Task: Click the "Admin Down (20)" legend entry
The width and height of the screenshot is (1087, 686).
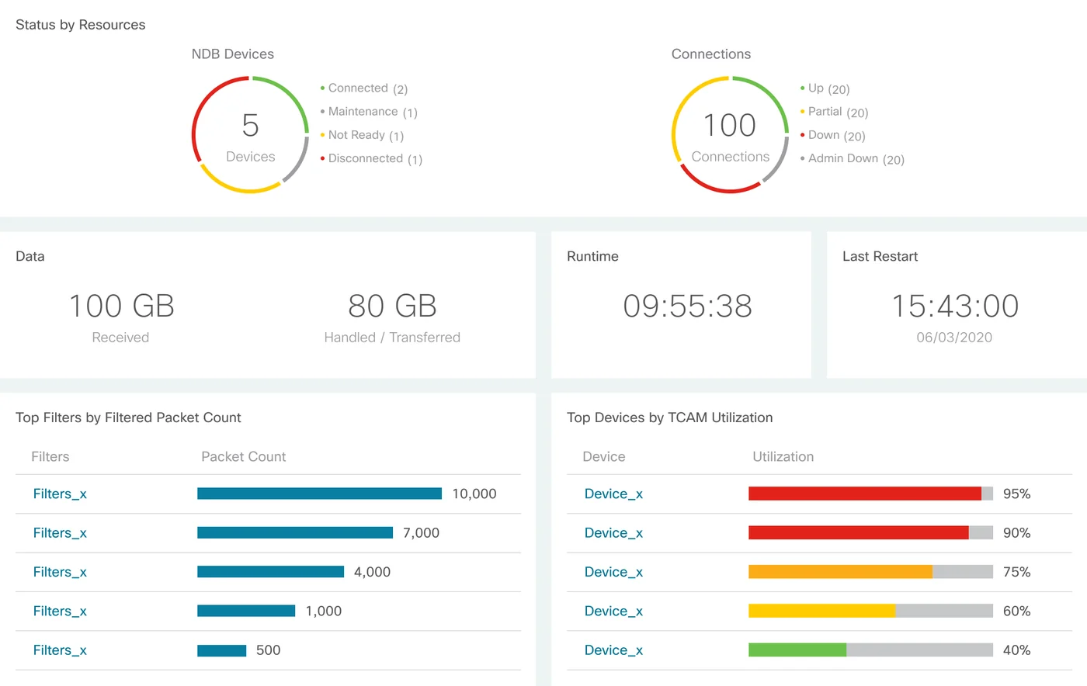Action: [853, 158]
